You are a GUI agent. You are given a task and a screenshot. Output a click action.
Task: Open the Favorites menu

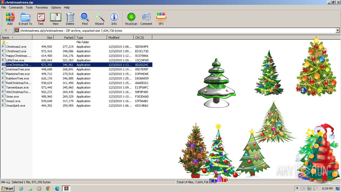pos(42,7)
